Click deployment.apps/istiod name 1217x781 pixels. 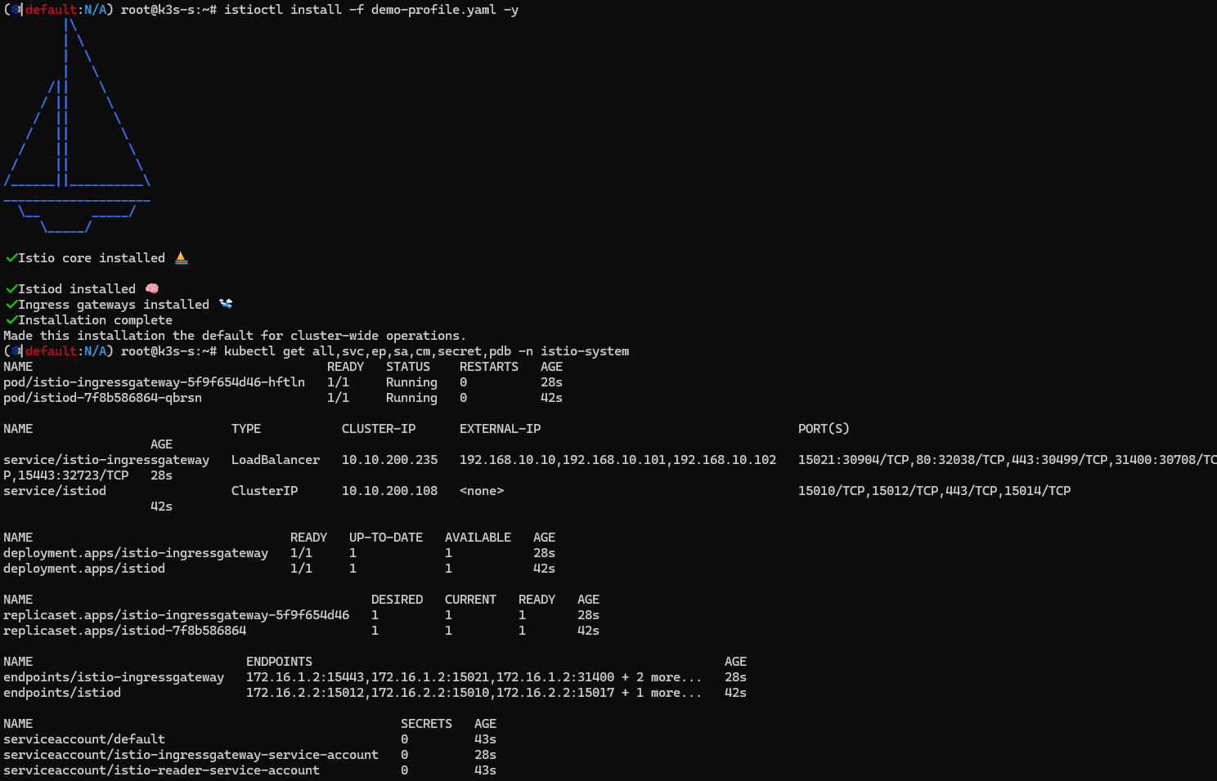coord(84,569)
